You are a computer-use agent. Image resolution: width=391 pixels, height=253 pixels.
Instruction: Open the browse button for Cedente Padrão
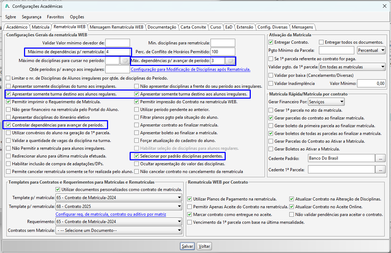tap(380, 158)
